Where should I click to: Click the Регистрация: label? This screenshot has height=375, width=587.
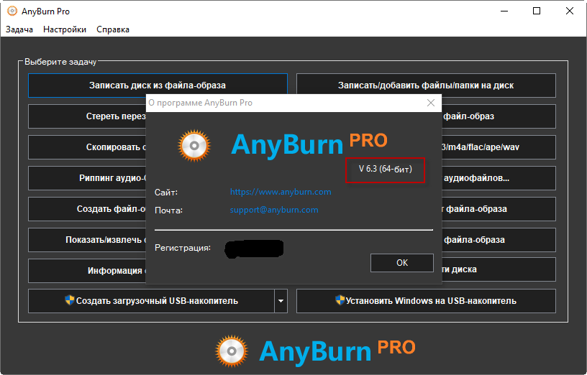coord(183,248)
